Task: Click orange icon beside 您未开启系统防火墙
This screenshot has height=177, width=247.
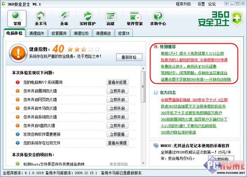Action: click(x=18, y=117)
